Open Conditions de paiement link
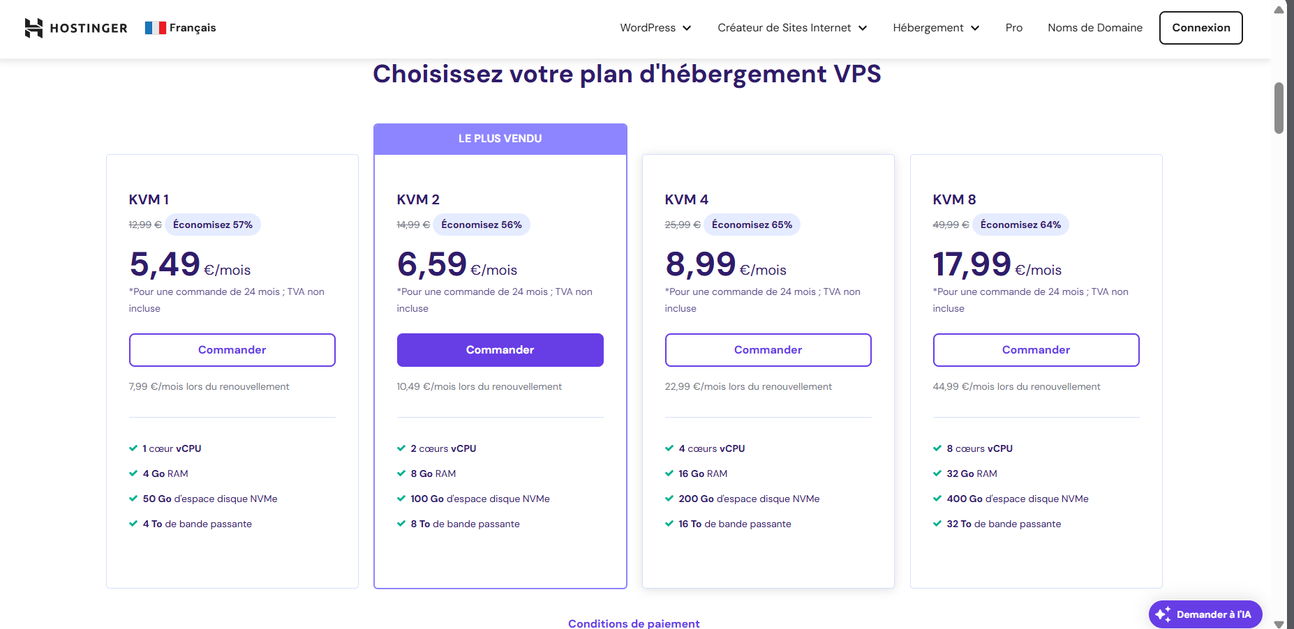 click(634, 623)
